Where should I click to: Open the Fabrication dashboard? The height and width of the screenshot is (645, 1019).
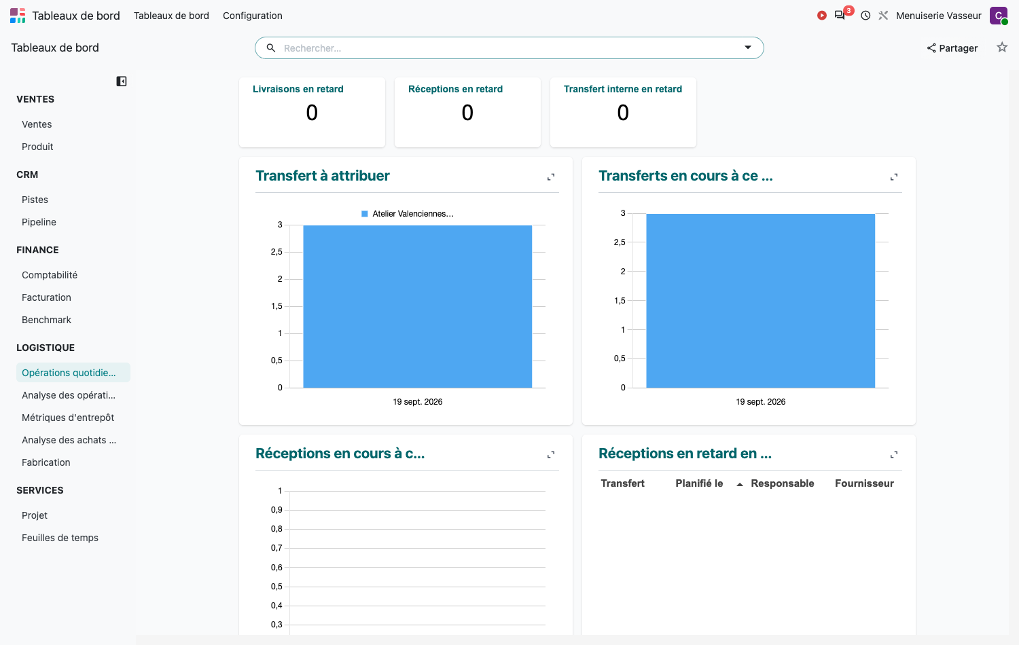73,462
